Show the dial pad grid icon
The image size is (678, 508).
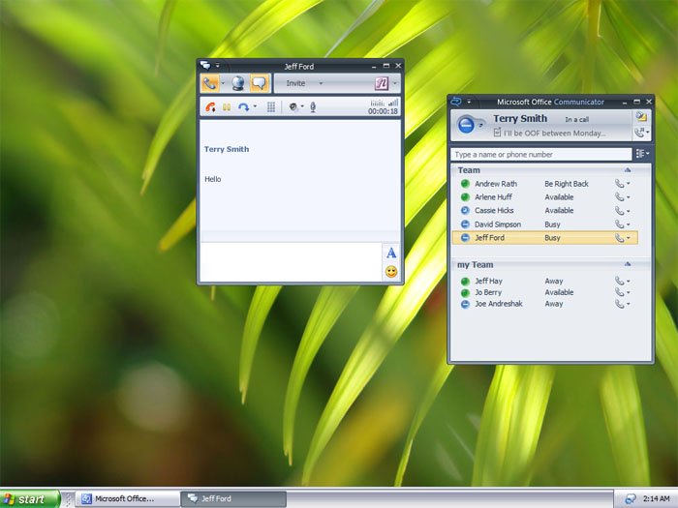click(x=271, y=107)
